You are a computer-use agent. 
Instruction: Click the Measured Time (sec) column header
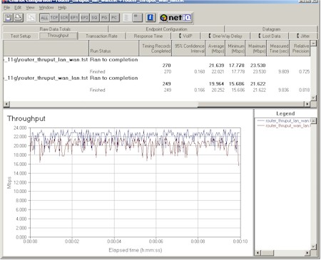tap(278, 48)
